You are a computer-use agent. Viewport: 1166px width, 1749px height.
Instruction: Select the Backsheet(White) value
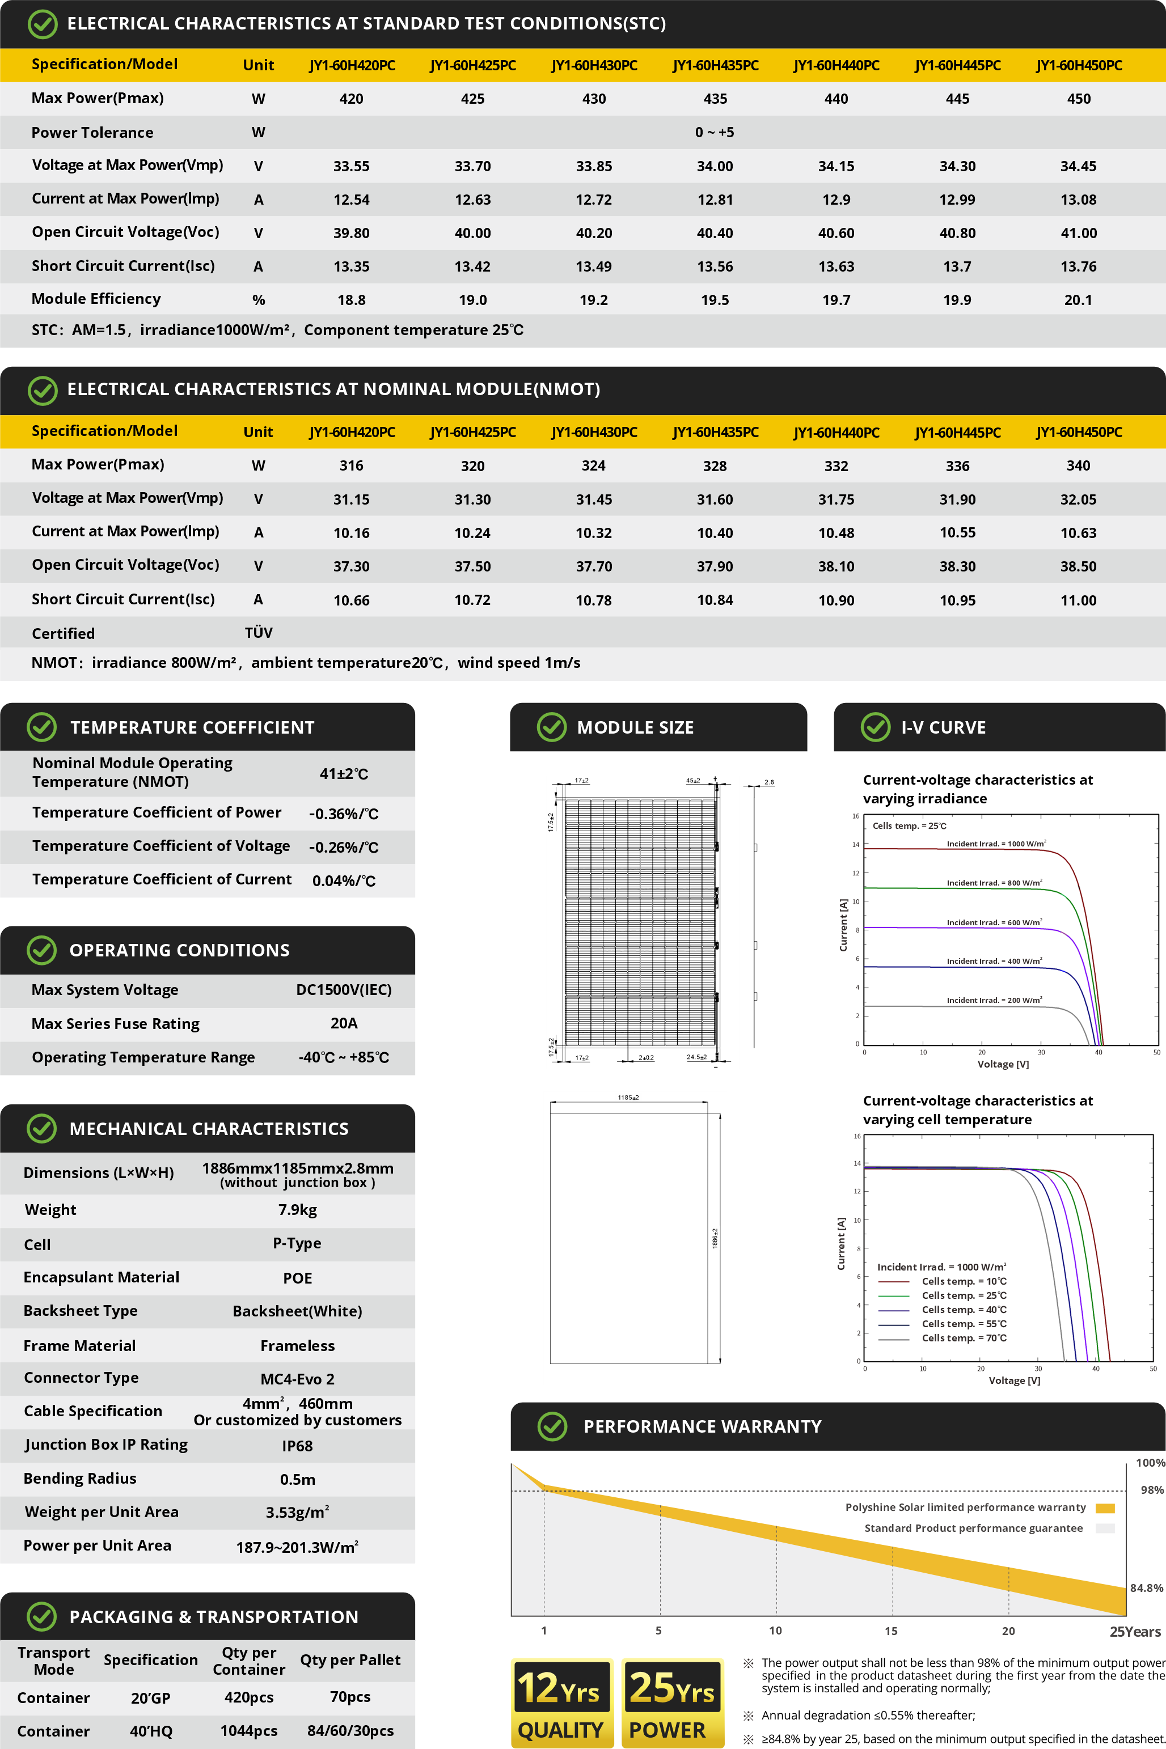[x=297, y=1311]
